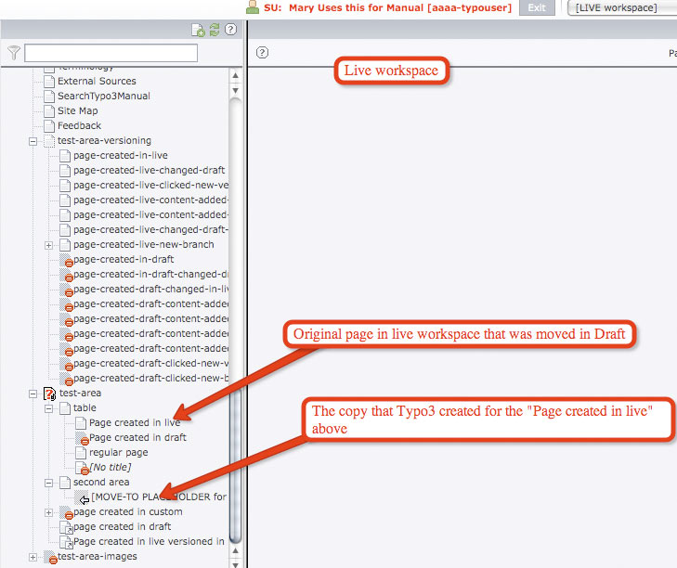Click the switched user avatar icon
Viewport: 677px width, 568px height.
[x=252, y=7]
